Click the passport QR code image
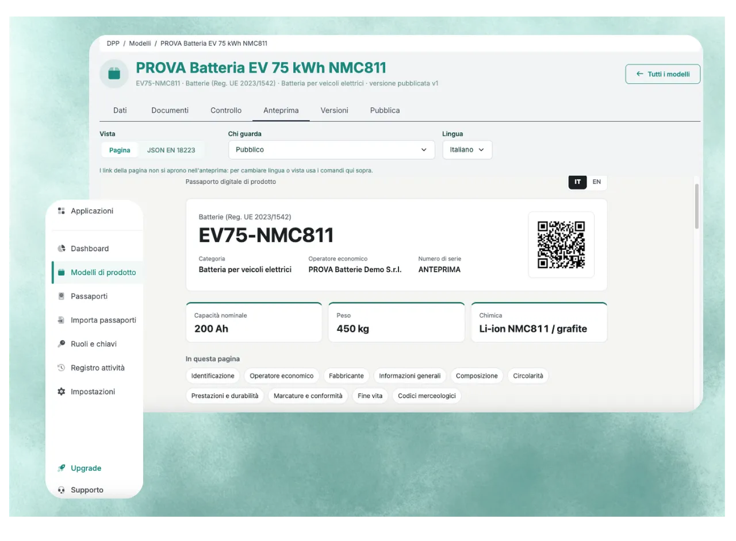736x541 pixels. [561, 245]
